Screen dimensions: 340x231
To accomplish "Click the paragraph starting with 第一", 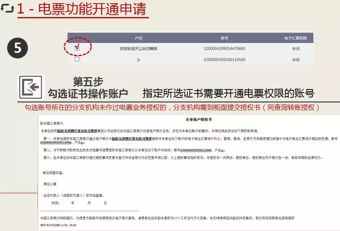I will click(x=189, y=140).
